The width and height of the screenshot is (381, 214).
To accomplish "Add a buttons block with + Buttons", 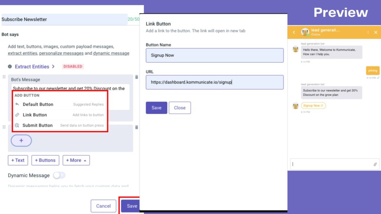I will (45, 160).
